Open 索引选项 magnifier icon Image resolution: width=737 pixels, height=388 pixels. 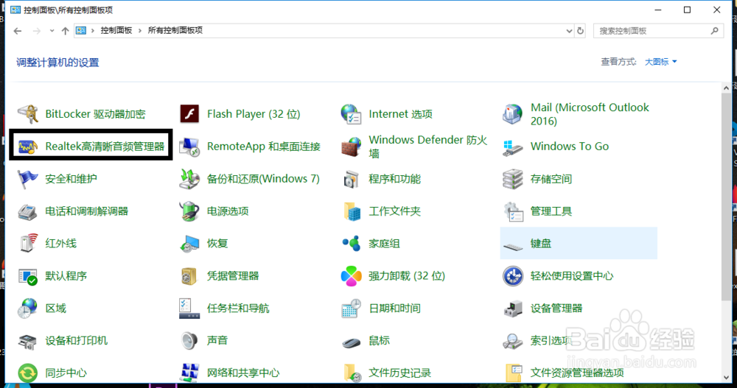click(x=513, y=341)
